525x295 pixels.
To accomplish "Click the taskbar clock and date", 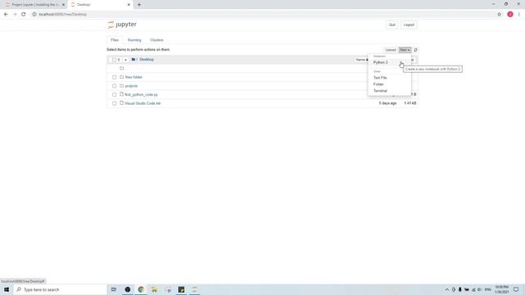I will pos(501,289).
